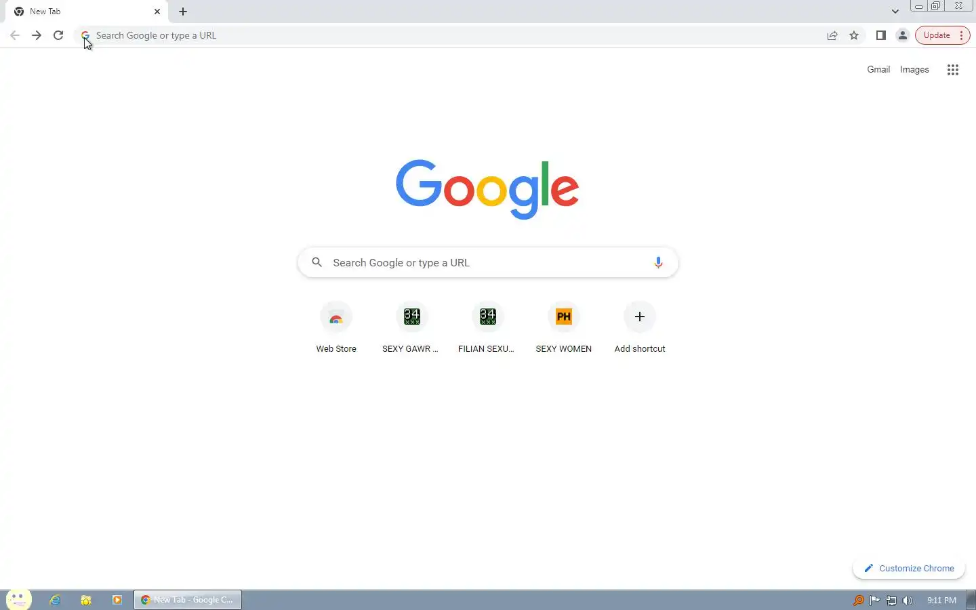Launch Internet Explorer from taskbar
The width and height of the screenshot is (976, 610).
tap(55, 600)
